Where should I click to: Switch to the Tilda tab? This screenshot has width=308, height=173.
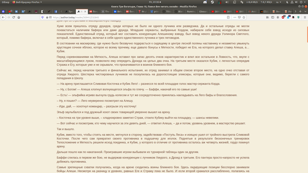tap(167, 11)
